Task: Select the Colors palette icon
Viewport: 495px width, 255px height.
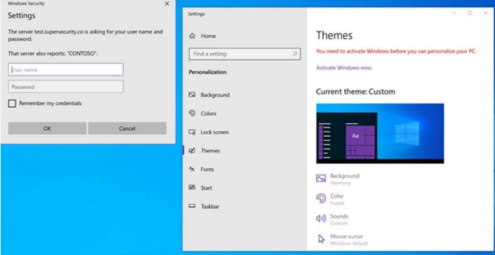Action: click(192, 113)
